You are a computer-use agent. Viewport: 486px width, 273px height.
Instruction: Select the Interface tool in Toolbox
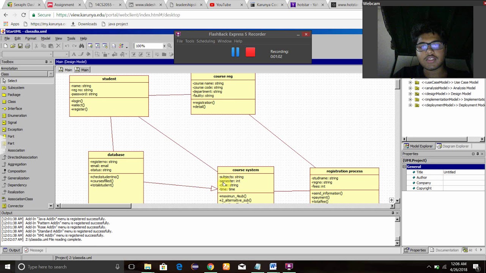(15, 108)
